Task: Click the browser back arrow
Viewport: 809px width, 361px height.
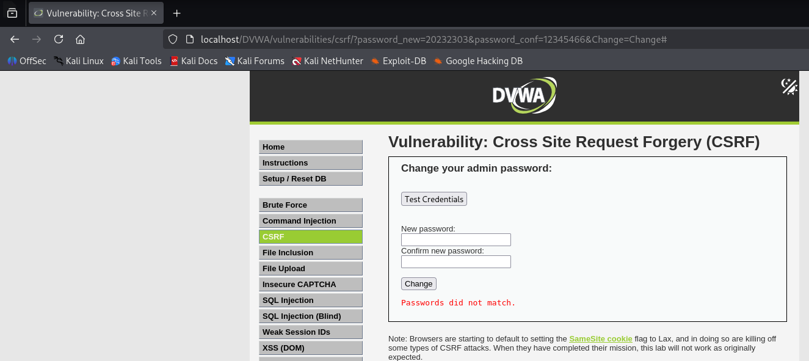Action: tap(15, 39)
